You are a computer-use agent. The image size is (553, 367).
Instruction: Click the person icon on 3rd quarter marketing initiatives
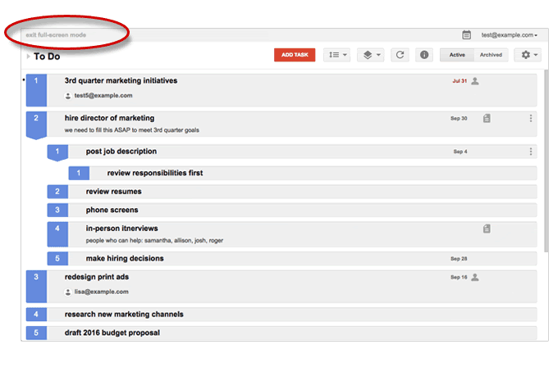point(475,81)
